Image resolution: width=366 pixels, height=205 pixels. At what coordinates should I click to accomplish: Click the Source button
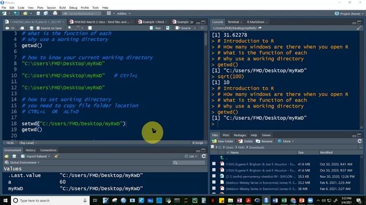tap(184, 28)
